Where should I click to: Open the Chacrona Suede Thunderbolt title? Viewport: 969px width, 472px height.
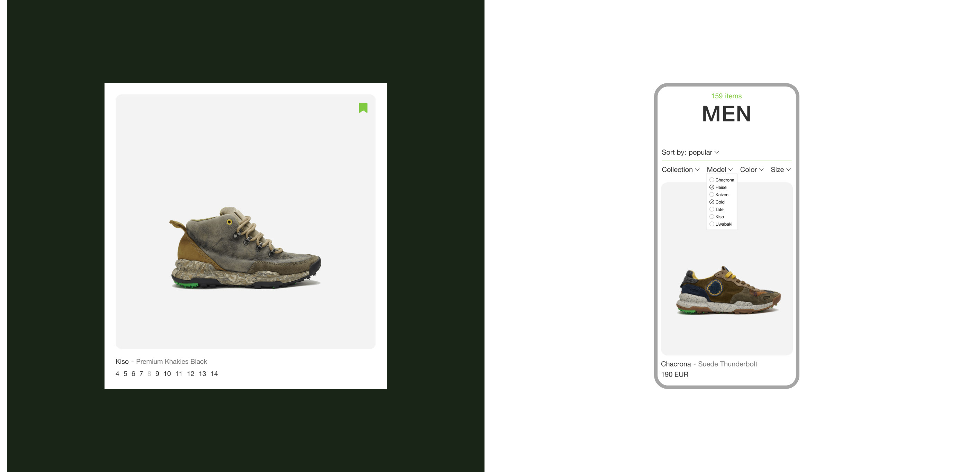(709, 364)
